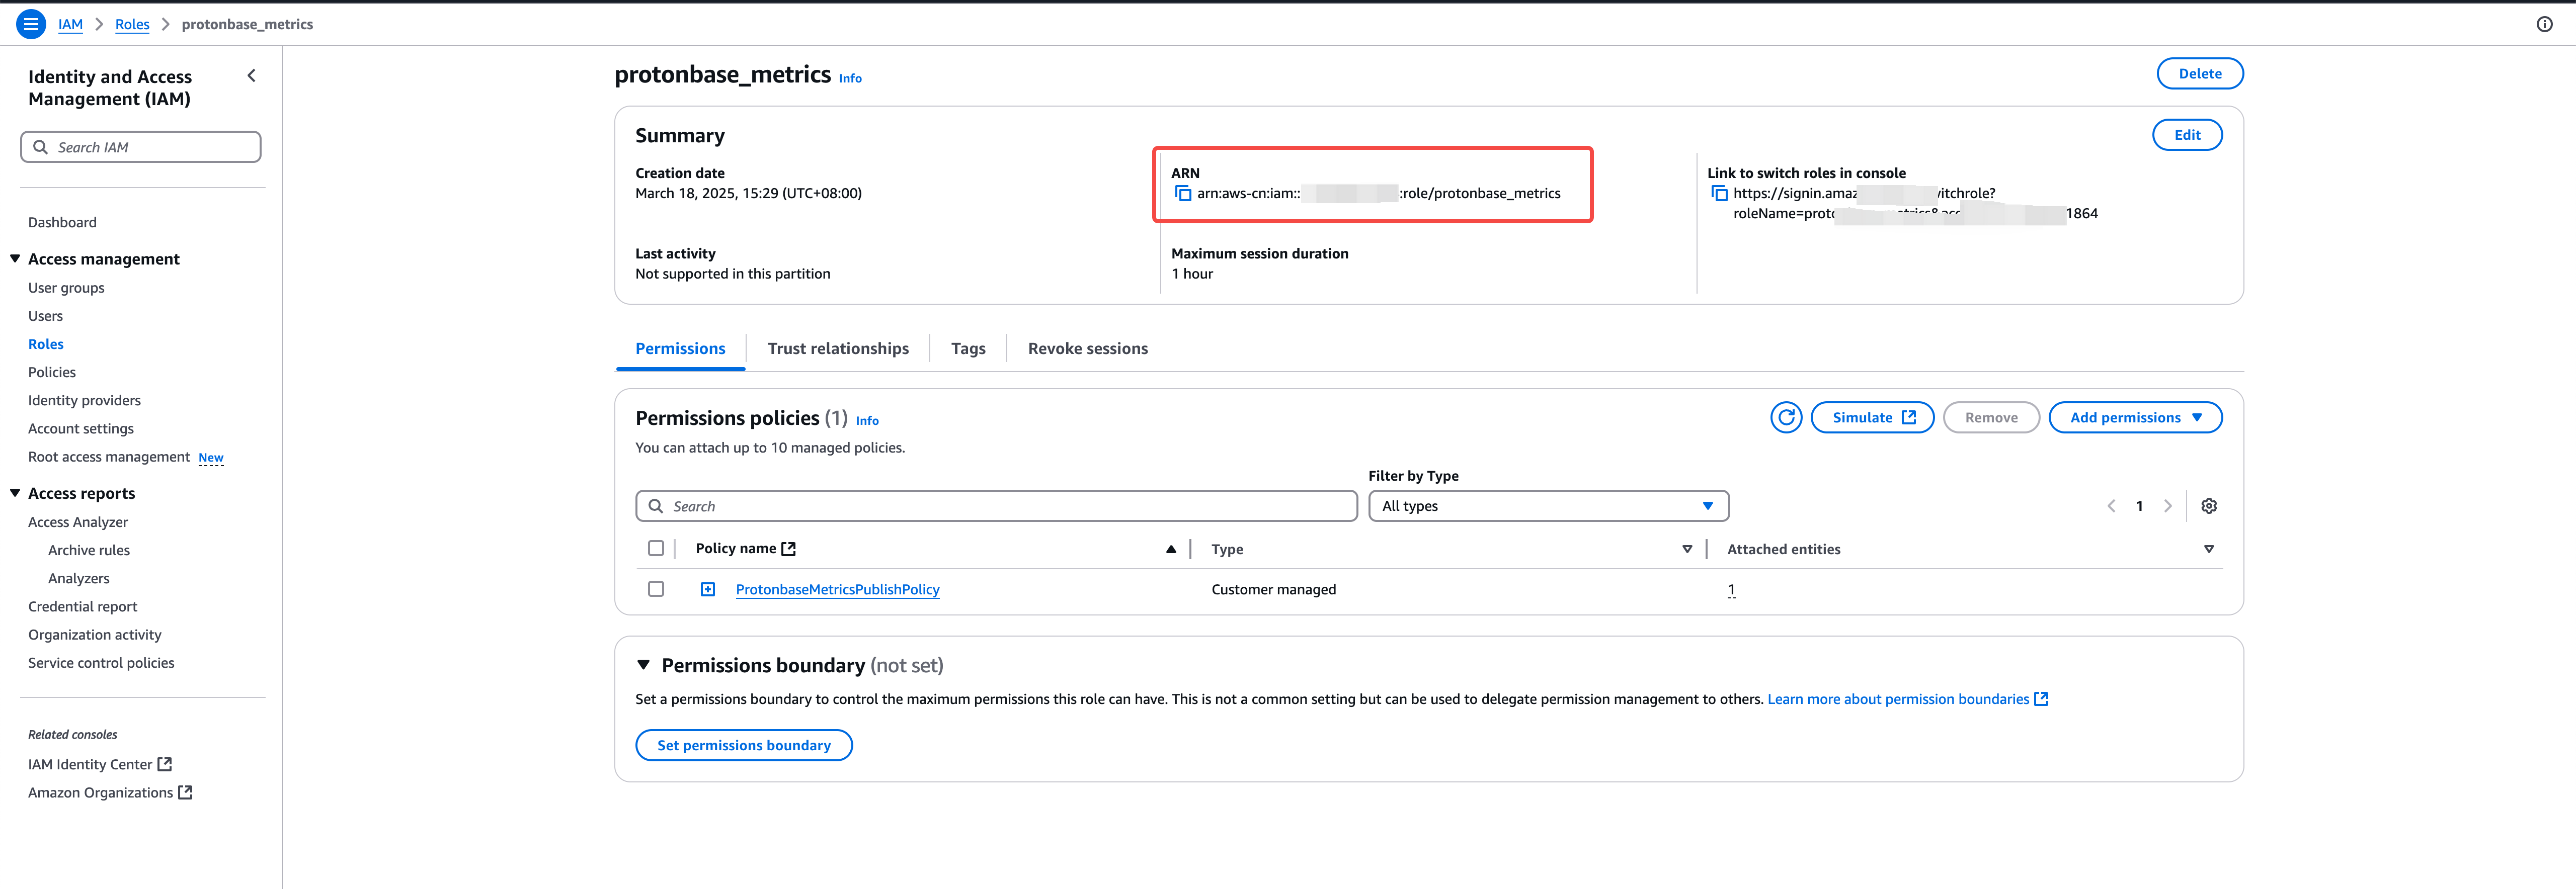Screen dimensions: 2576x889
Task: Go to previous page of policies
Action: 2111,506
